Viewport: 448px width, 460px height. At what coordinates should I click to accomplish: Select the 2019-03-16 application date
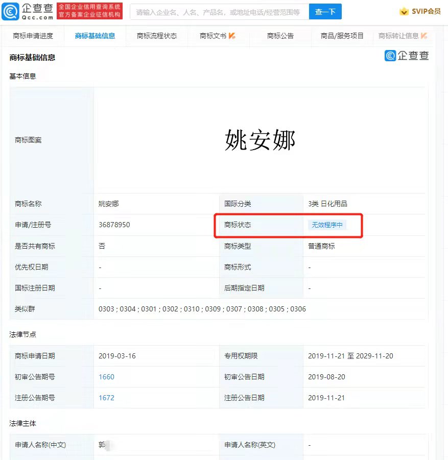coord(117,356)
